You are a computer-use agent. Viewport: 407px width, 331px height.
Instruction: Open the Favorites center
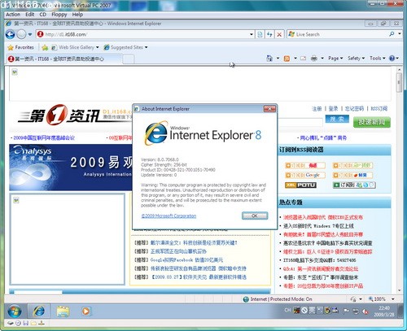coord(21,47)
